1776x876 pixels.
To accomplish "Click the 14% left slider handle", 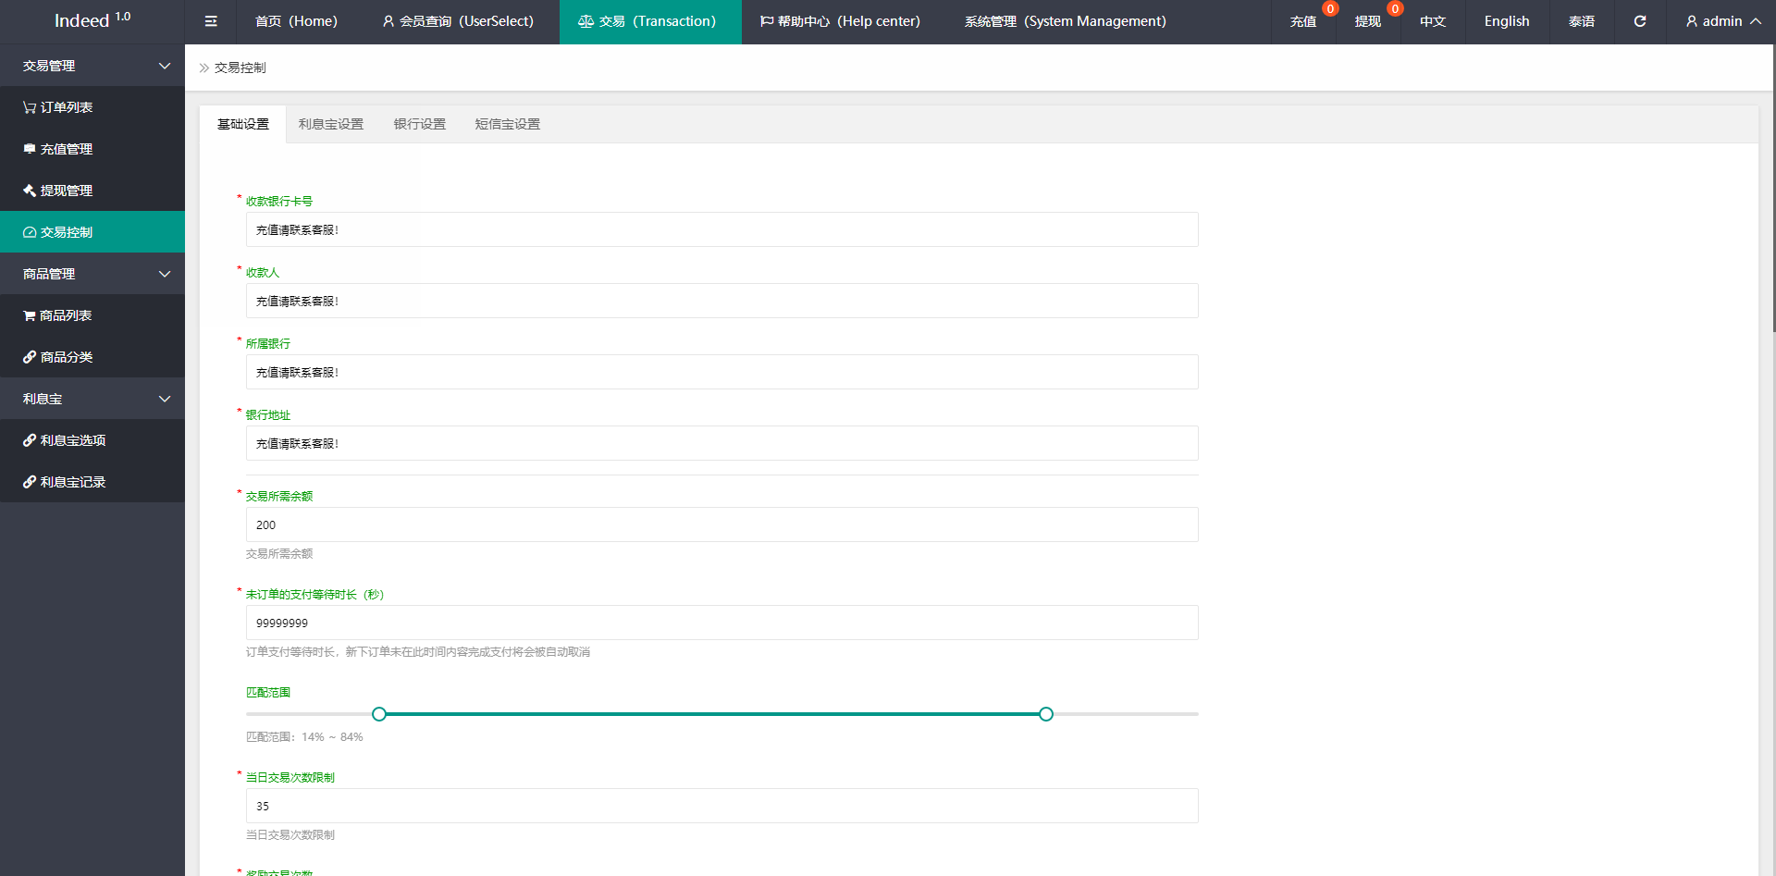I will coord(379,714).
